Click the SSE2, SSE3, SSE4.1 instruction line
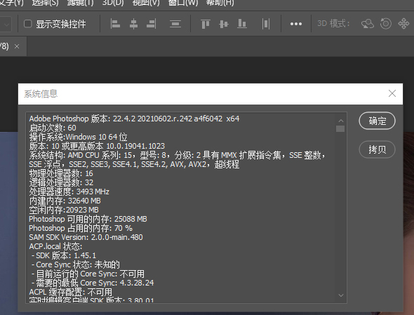The image size is (414, 315). tap(134, 164)
